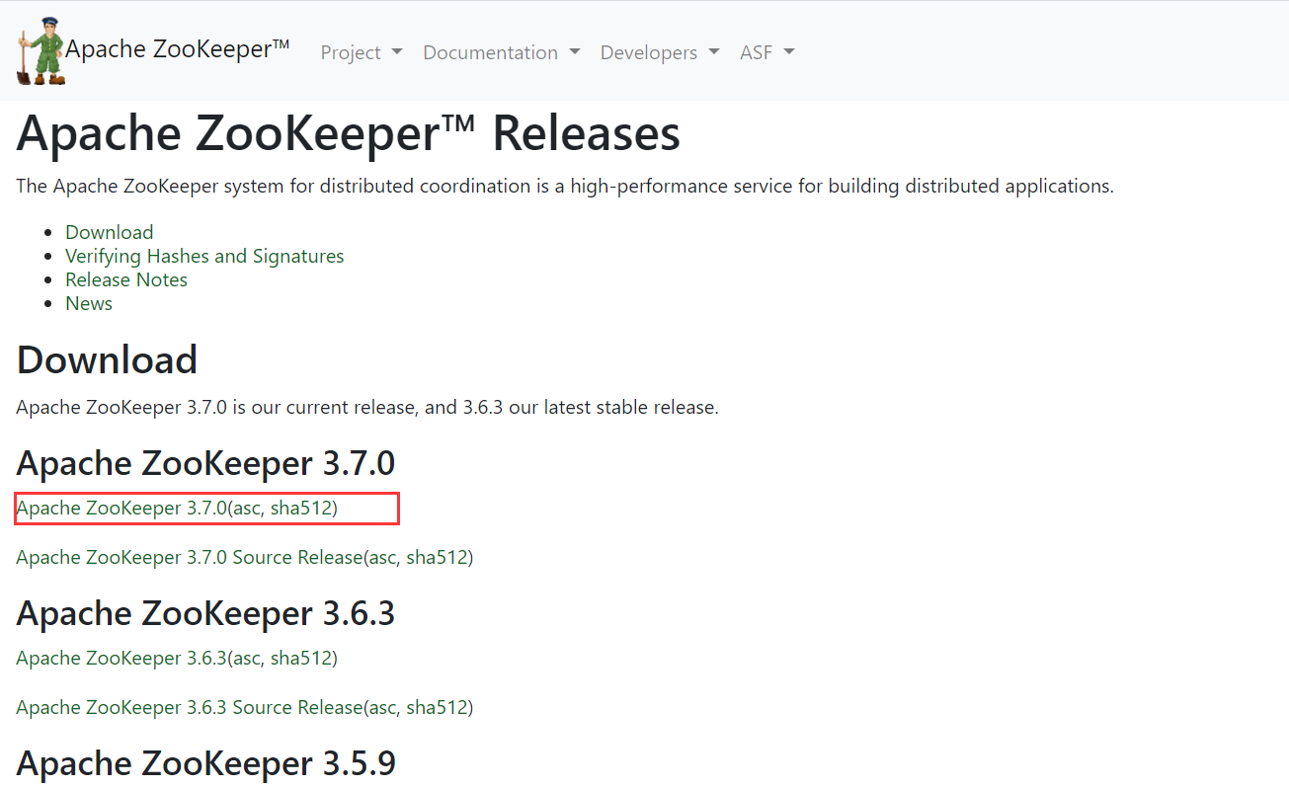This screenshot has height=788, width=1289.
Task: Click the Download section heading
Action: click(x=108, y=359)
